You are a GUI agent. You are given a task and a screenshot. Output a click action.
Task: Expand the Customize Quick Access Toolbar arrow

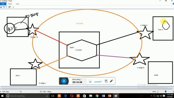(13, 7)
